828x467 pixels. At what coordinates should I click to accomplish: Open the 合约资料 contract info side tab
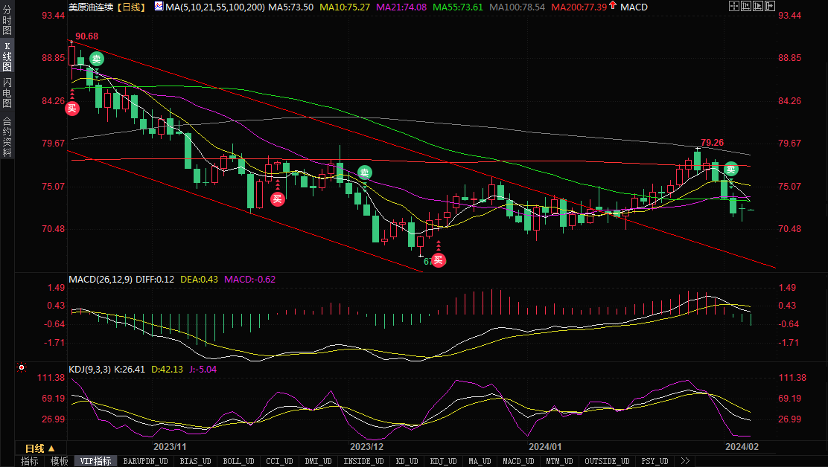[x=7, y=137]
